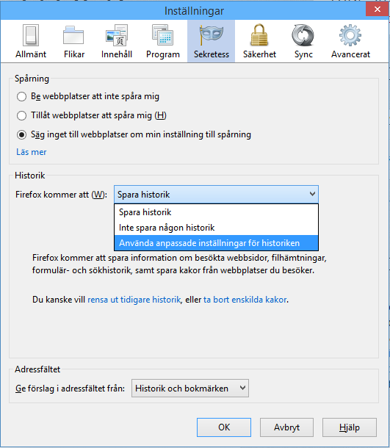
Task: Open the Avancerat gear icon pane
Action: point(350,41)
